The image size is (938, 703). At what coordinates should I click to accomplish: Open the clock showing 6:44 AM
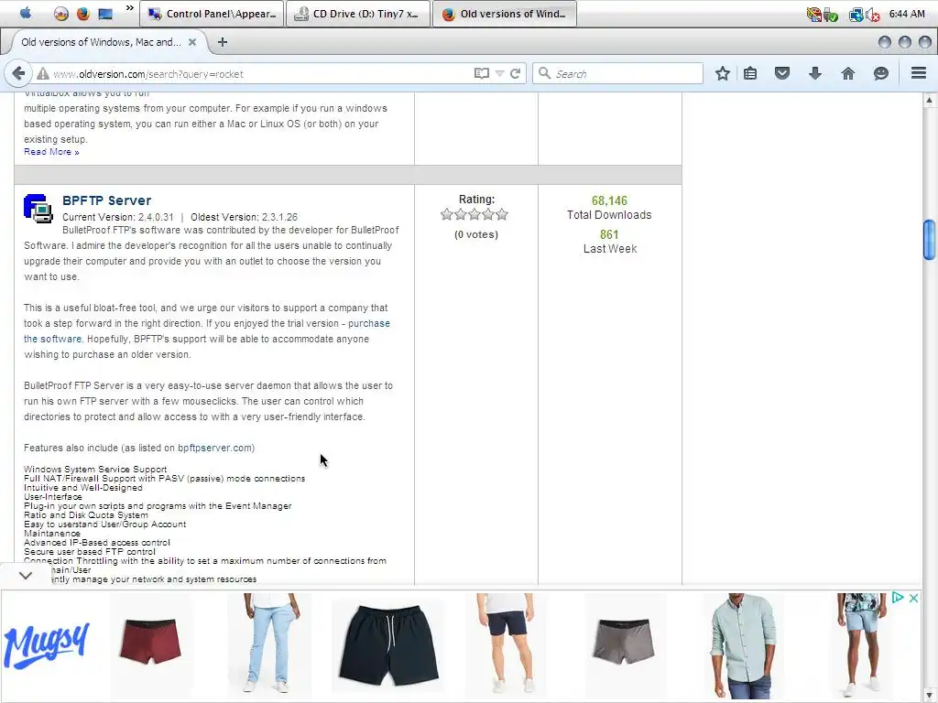point(907,14)
